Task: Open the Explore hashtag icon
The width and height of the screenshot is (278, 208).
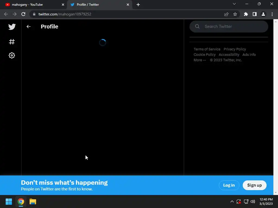Action: 12,42
